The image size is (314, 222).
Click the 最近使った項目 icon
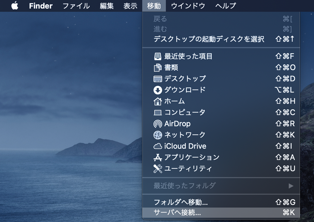pyautogui.click(x=158, y=56)
